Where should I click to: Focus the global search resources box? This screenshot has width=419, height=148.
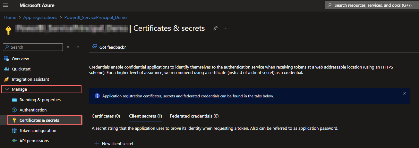tap(372, 5)
